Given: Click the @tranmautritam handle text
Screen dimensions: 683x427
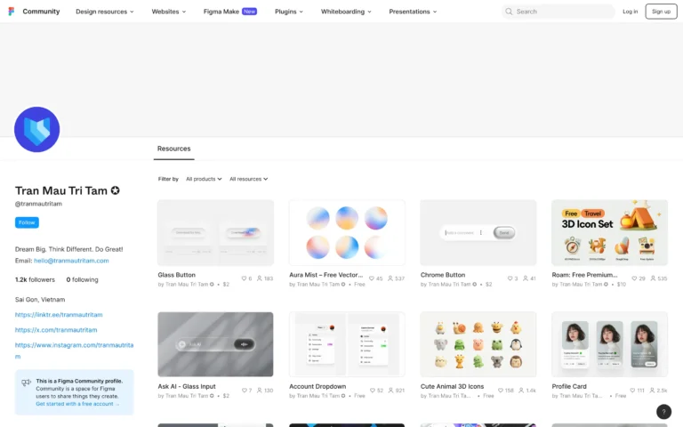Looking at the screenshot, I should [38, 204].
